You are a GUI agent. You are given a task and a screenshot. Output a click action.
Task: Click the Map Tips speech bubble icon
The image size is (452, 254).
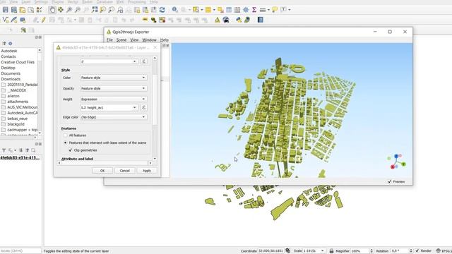(x=275, y=10)
